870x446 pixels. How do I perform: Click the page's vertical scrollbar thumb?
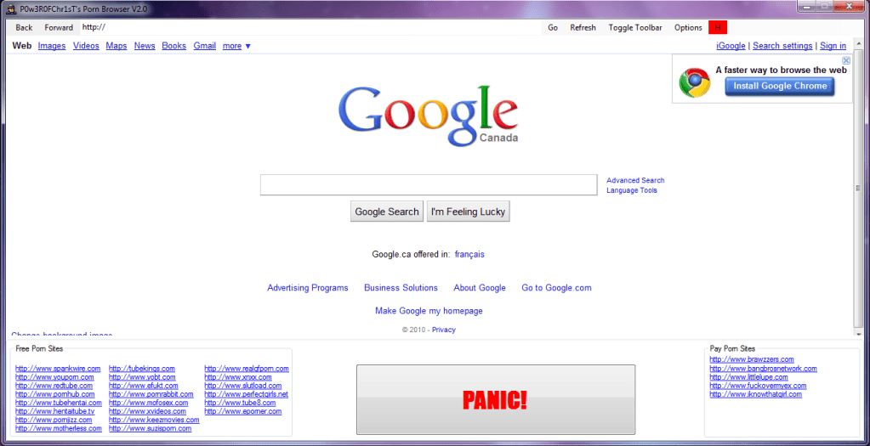(860, 189)
